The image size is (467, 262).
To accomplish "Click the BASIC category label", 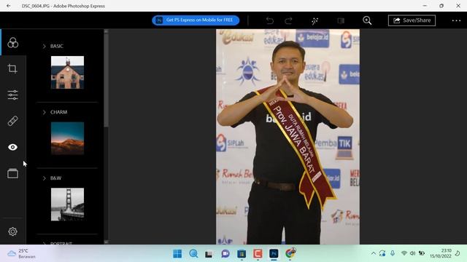I will (x=57, y=46).
